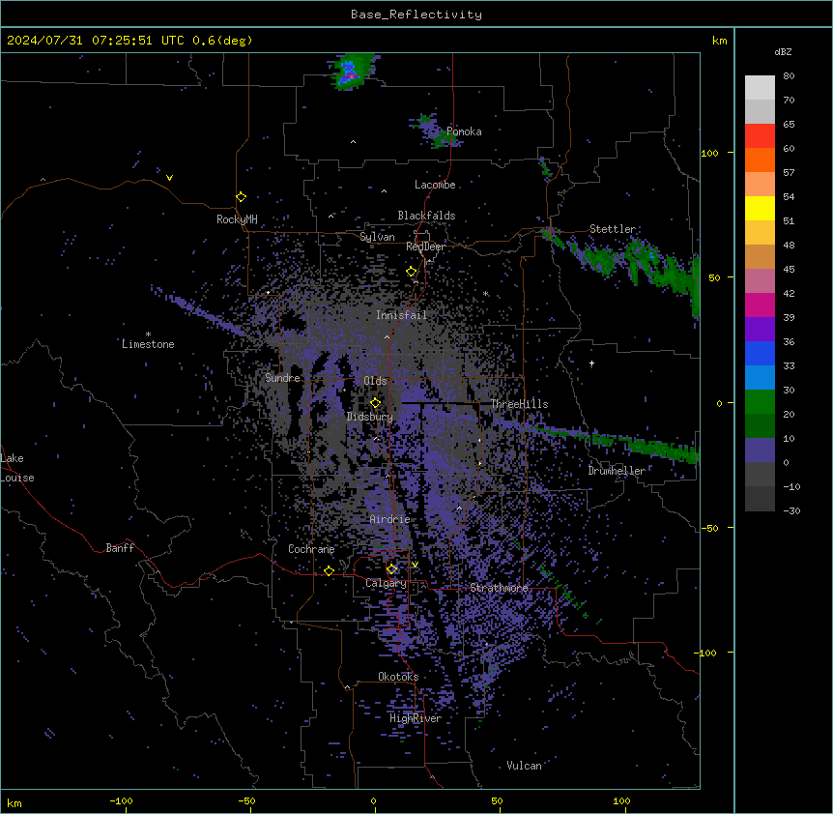Click the HighRiver city label
833x814 pixels.
click(x=416, y=718)
